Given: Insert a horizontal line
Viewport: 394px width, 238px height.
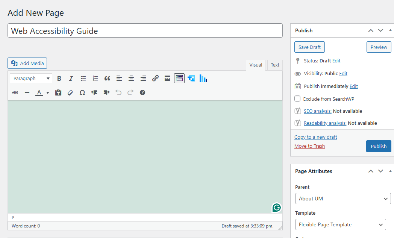Looking at the screenshot, I should point(27,92).
